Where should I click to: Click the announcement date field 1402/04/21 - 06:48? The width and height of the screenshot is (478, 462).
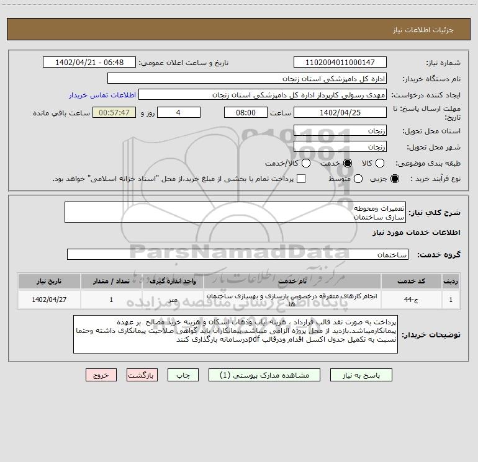89,63
